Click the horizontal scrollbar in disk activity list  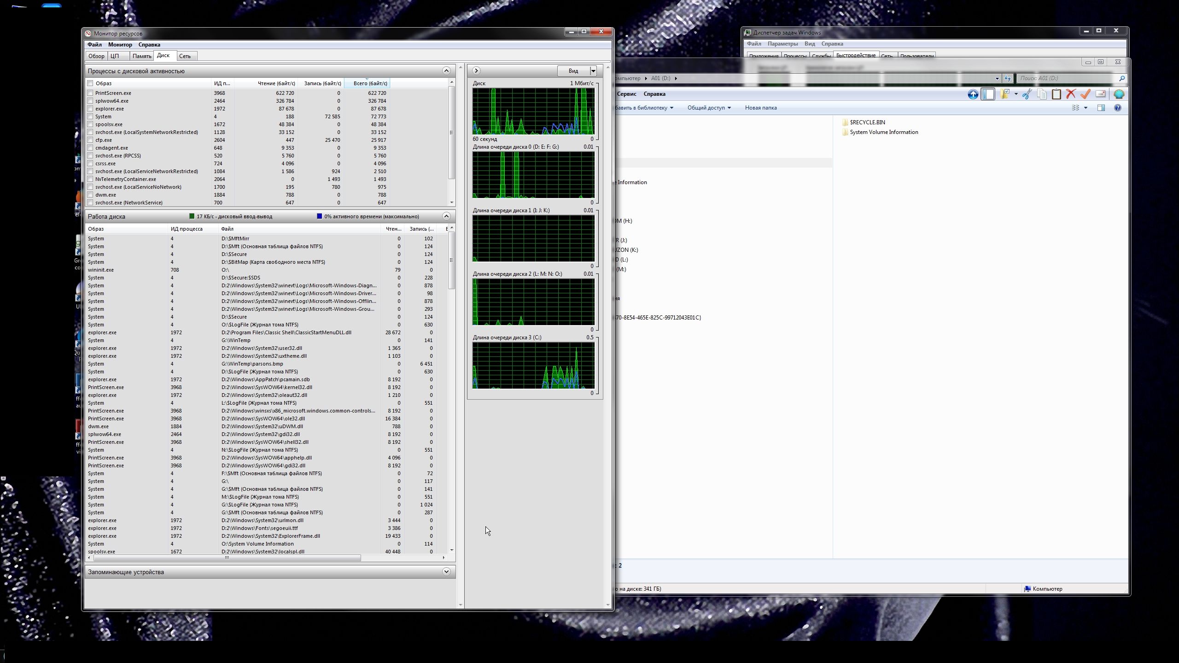coord(227,558)
